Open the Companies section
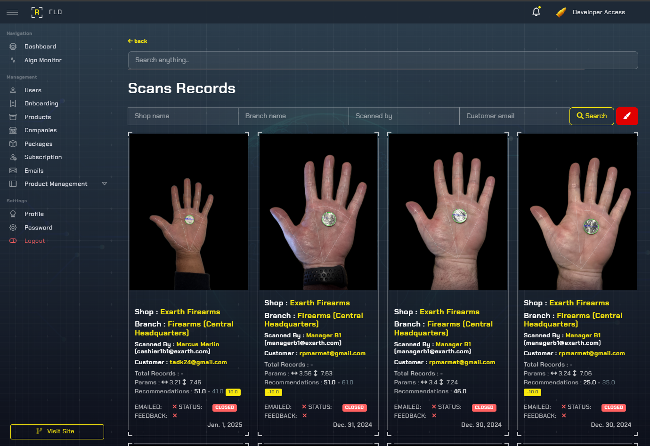Viewport: 650px width, 446px height. [41, 130]
